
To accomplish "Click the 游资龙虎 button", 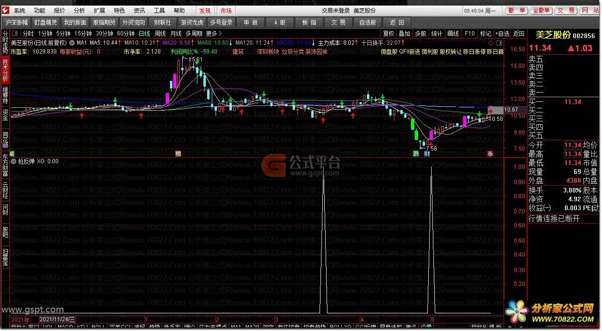I will (x=192, y=22).
